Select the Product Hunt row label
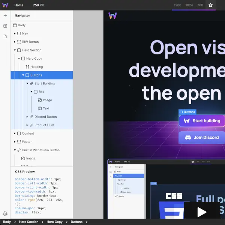Image resolution: width=225 pixels, height=225 pixels. click(x=44, y=125)
